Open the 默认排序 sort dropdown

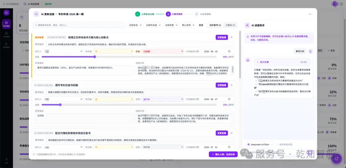coord(187,25)
